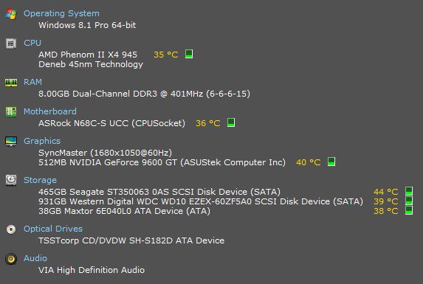Open the CPU section heading
The image size is (423, 284).
(x=32, y=43)
